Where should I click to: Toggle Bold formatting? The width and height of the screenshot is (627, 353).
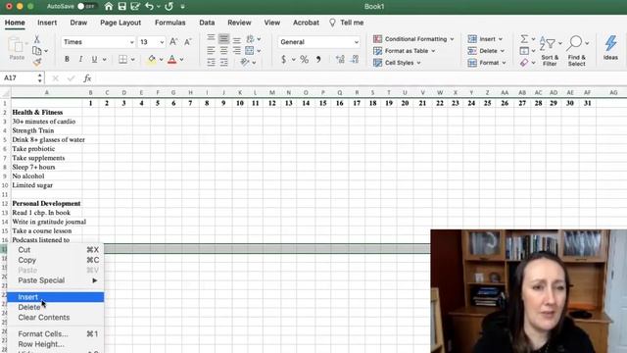67,59
